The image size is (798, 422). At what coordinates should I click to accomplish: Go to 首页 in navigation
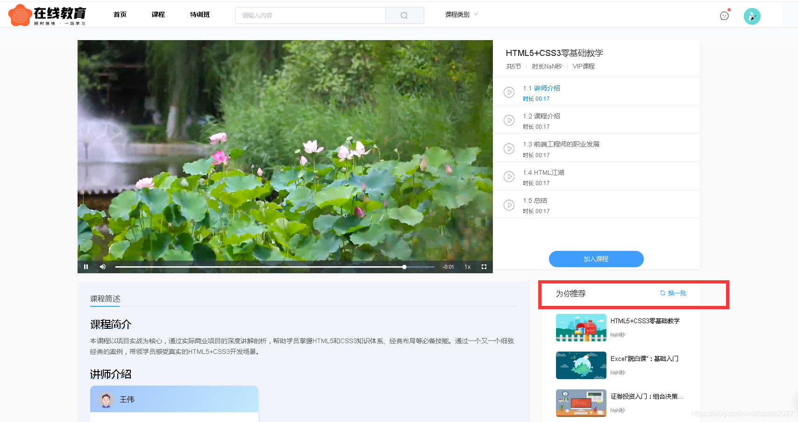click(x=120, y=15)
